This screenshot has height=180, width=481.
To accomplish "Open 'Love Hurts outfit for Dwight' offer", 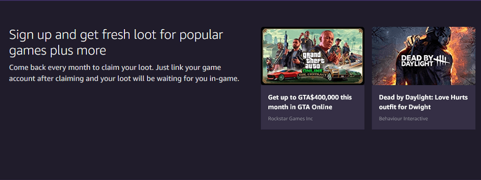I will pos(423,102).
